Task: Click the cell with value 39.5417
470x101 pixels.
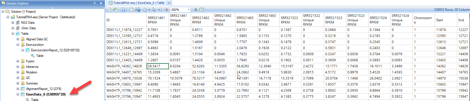Action: (x=157, y=66)
